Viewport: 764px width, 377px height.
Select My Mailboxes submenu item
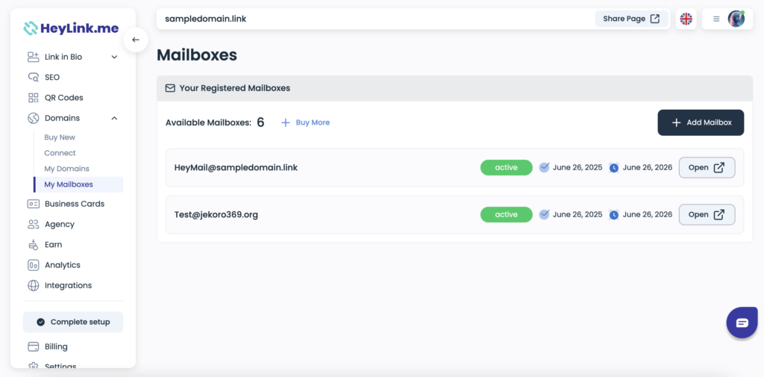78,184
